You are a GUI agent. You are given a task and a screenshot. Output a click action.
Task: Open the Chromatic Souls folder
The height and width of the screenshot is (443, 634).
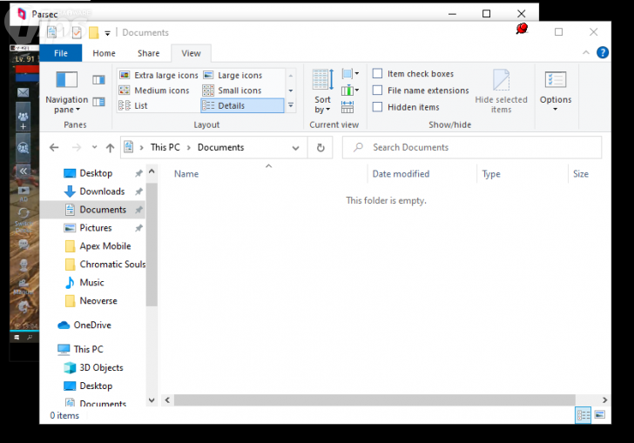(x=112, y=265)
